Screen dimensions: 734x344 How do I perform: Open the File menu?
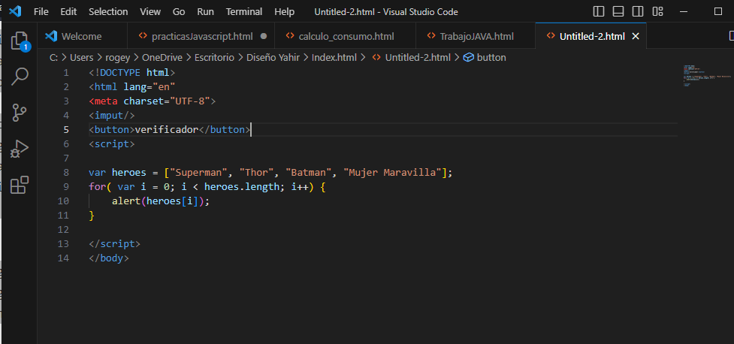41,12
